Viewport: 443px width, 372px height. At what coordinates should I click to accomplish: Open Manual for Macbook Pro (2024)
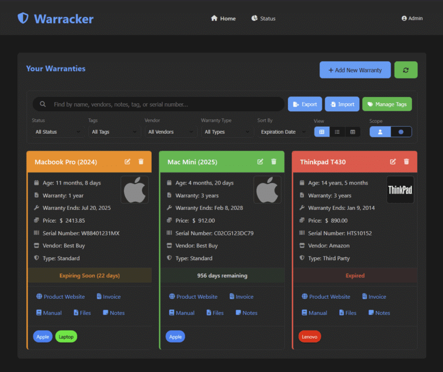point(49,313)
